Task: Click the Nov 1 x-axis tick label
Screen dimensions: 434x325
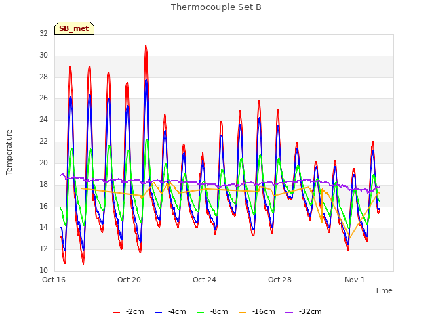Action: [355, 280]
